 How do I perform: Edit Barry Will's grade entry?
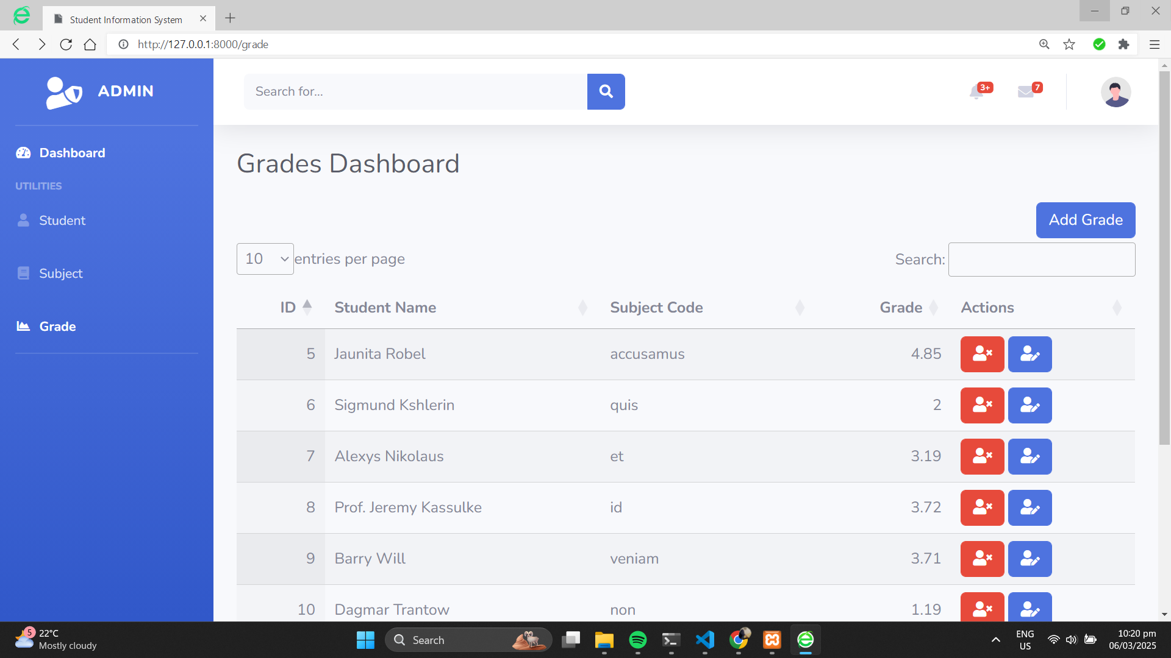(1030, 559)
